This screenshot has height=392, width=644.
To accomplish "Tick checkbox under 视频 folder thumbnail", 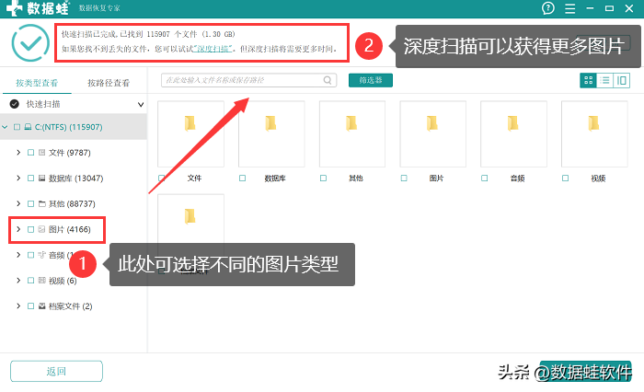I will pyautogui.click(x=565, y=178).
